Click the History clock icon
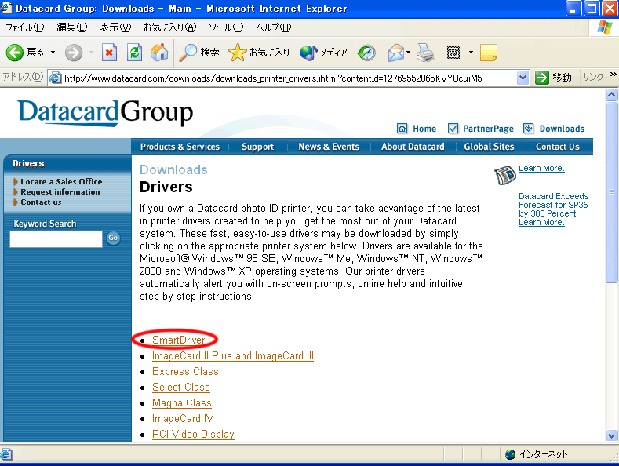This screenshot has height=466, width=619. click(x=366, y=53)
